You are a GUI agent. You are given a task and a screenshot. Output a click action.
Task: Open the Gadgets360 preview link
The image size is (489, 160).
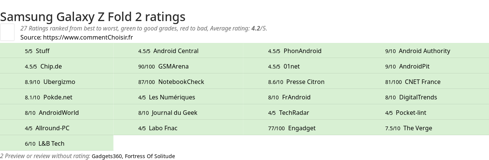[x=107, y=156]
